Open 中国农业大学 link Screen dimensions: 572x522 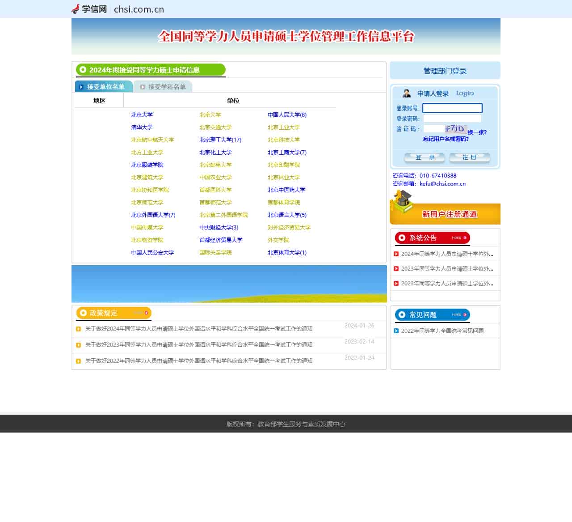coord(215,178)
